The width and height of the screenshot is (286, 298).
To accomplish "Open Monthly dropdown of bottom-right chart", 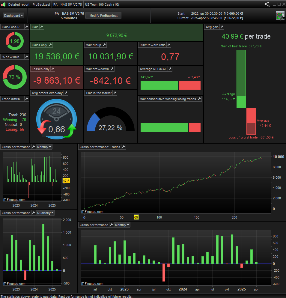I will tap(122, 225).
